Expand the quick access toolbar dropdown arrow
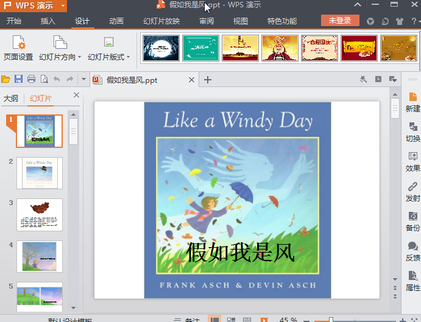Screen dimensions: 421x322 (83, 79)
